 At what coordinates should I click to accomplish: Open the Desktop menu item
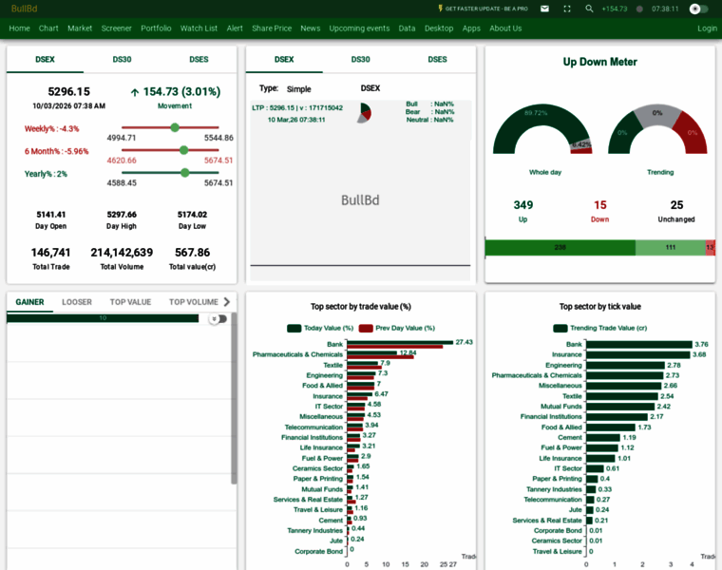point(439,28)
